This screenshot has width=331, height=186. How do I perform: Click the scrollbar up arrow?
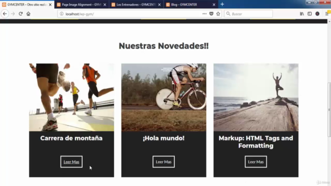(x=329, y=21)
